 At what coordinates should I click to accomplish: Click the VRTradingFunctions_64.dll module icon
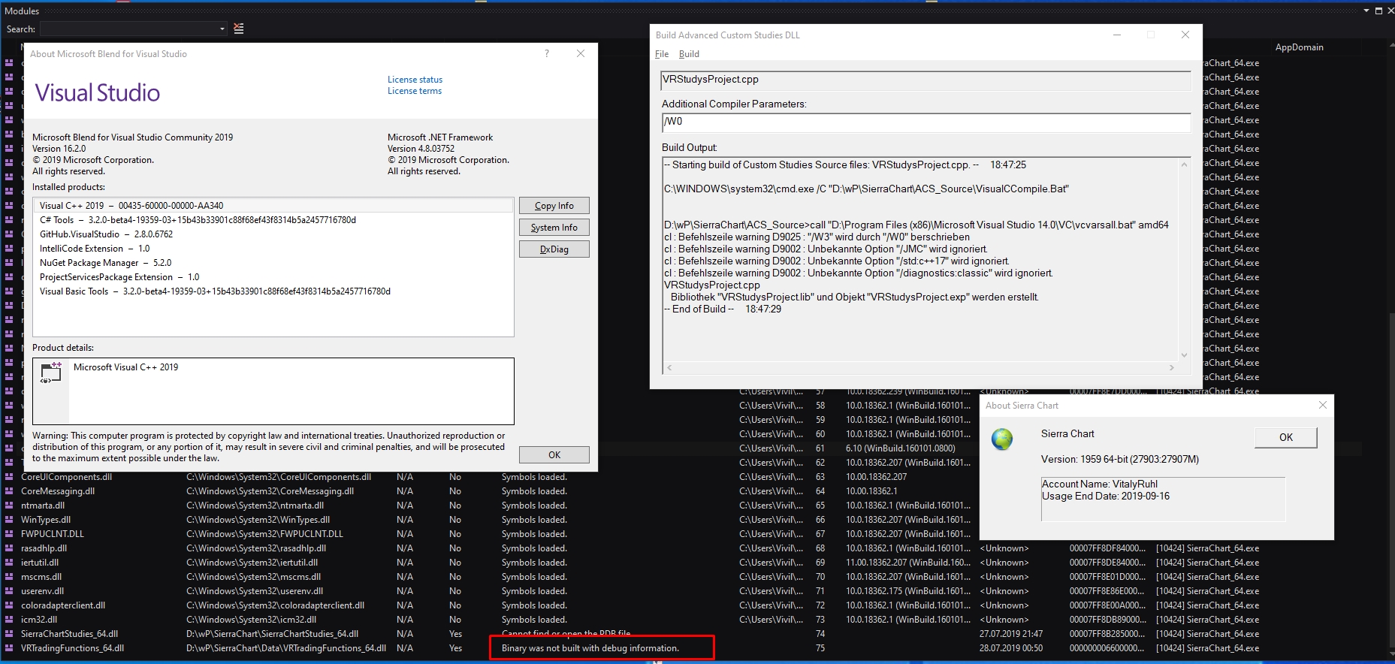tap(9, 648)
